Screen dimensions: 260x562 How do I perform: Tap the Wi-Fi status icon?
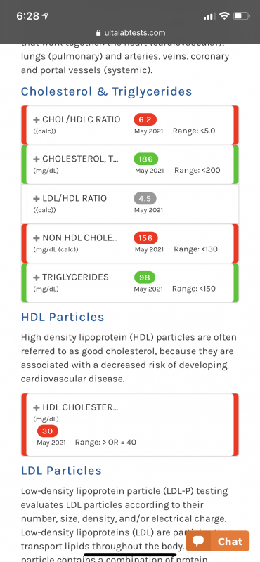point(224,15)
